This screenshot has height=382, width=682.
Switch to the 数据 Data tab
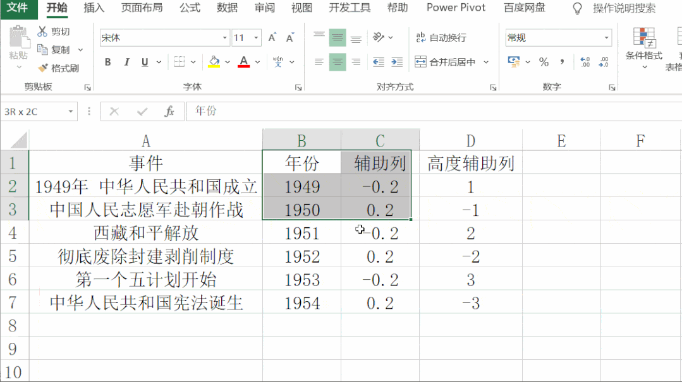[227, 8]
